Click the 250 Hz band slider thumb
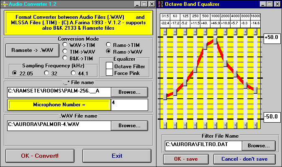The image size is (282, 167). pos(195,69)
